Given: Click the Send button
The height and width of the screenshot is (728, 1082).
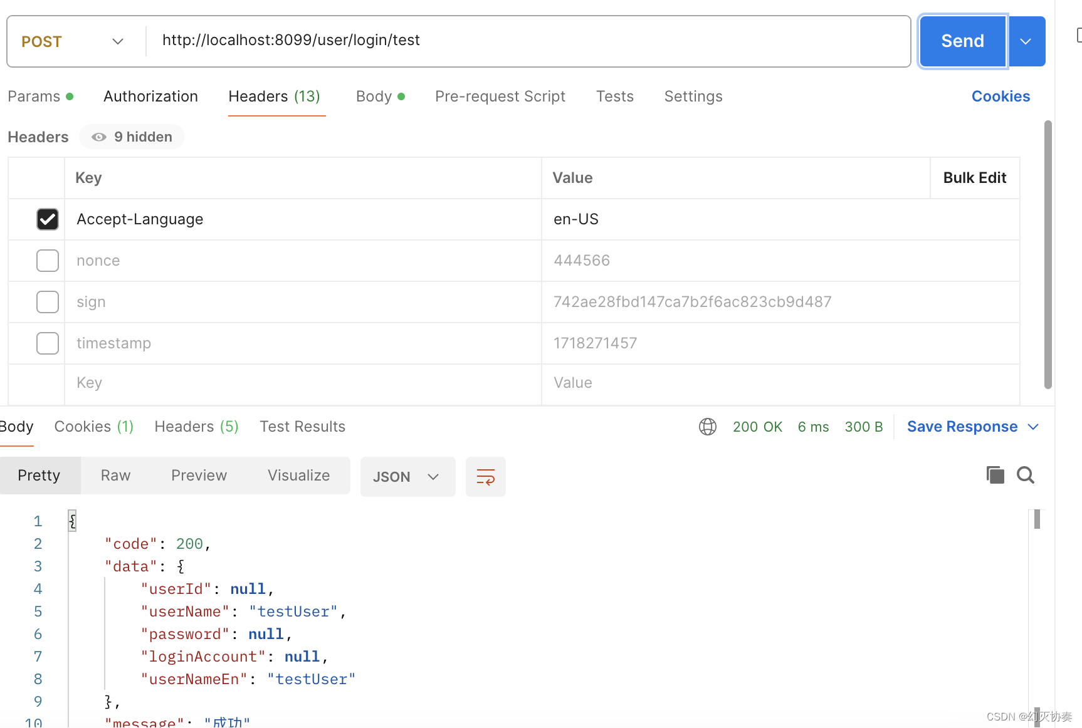Looking at the screenshot, I should 962,41.
